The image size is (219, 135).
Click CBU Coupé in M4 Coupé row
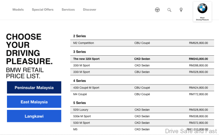[x=142, y=94]
